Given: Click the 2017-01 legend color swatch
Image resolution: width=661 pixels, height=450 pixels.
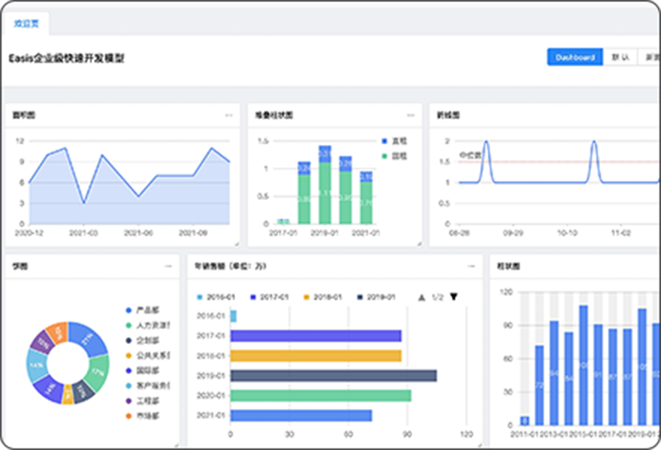Looking at the screenshot, I should pyautogui.click(x=254, y=297).
